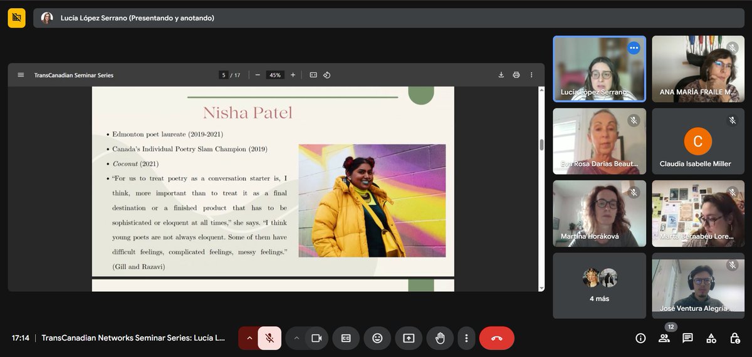Expand audio settings arrow beside microphone
Image resolution: width=752 pixels, height=357 pixels.
click(249, 338)
